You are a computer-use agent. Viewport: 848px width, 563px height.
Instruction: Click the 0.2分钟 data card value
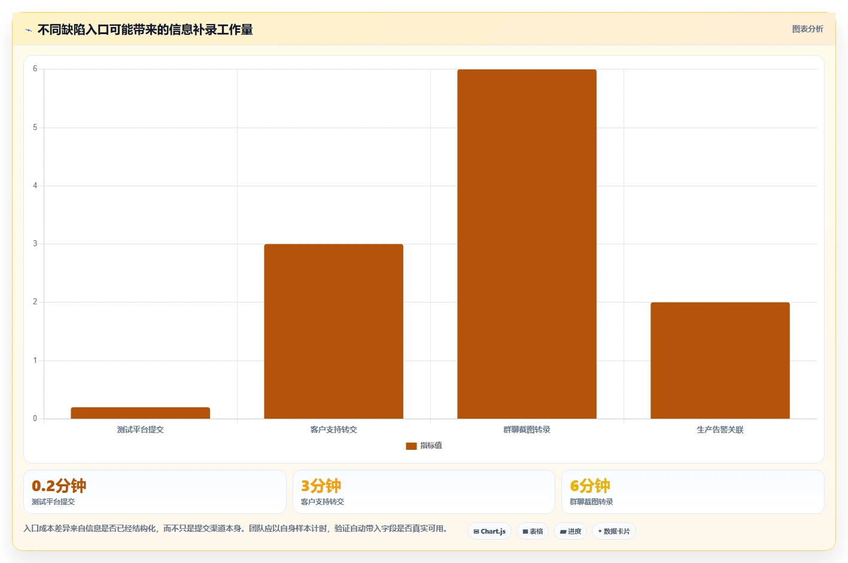59,486
